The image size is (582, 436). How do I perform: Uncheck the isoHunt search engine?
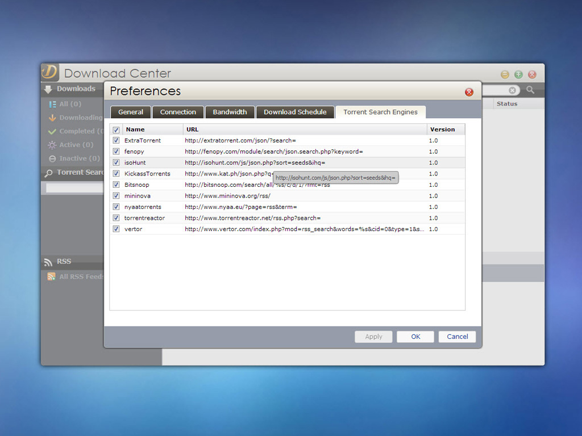coord(116,162)
